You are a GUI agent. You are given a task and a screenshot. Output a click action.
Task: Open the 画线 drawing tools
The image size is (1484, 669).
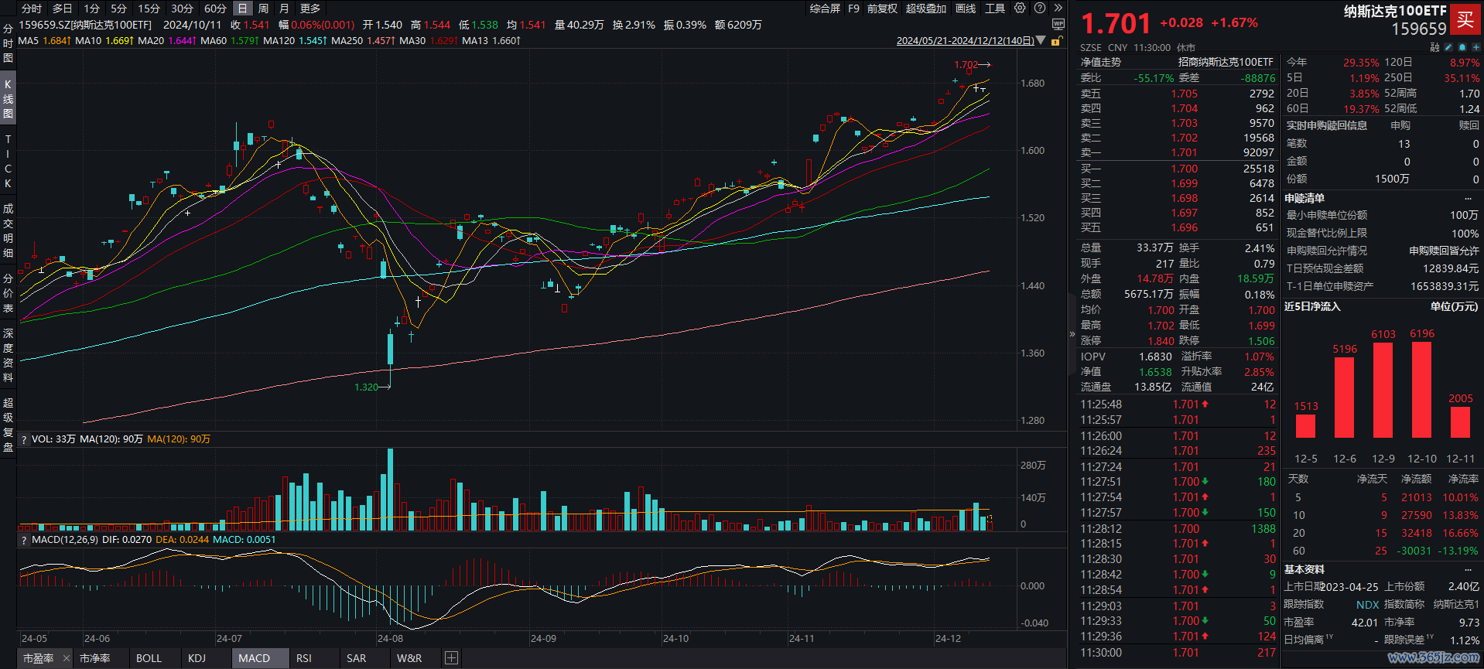pyautogui.click(x=966, y=9)
